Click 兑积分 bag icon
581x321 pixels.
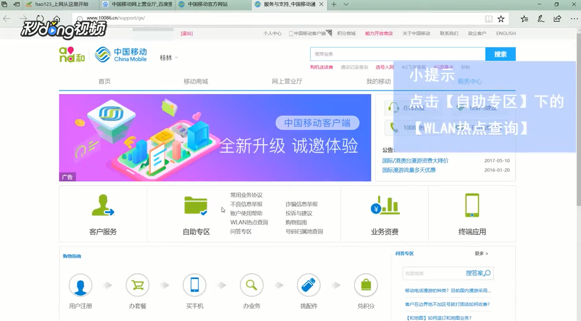(366, 285)
